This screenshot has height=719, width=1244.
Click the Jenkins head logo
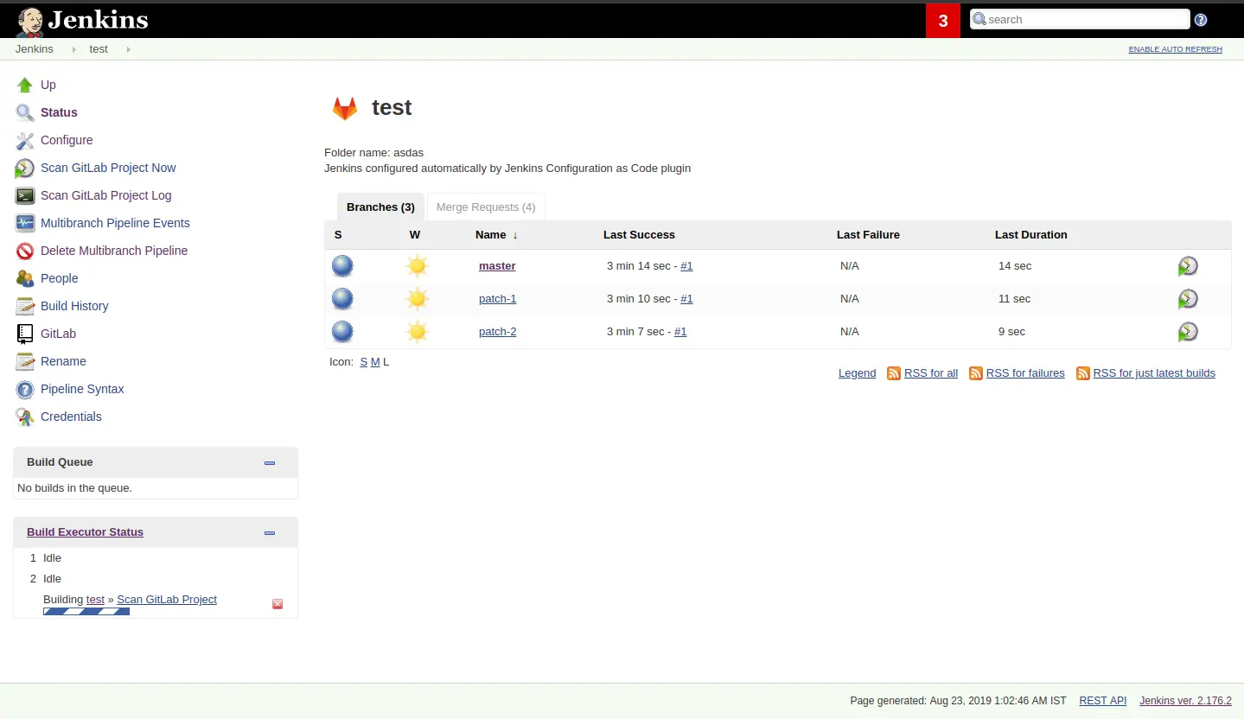(x=29, y=20)
